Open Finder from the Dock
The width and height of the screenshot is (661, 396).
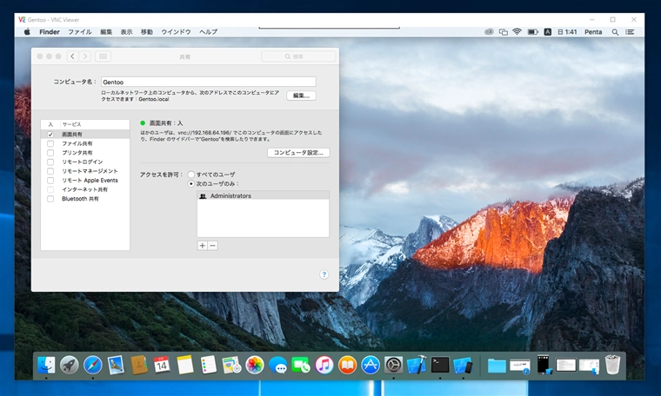tap(46, 365)
